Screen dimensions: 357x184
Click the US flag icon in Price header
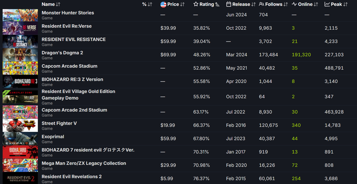(x=163, y=5)
